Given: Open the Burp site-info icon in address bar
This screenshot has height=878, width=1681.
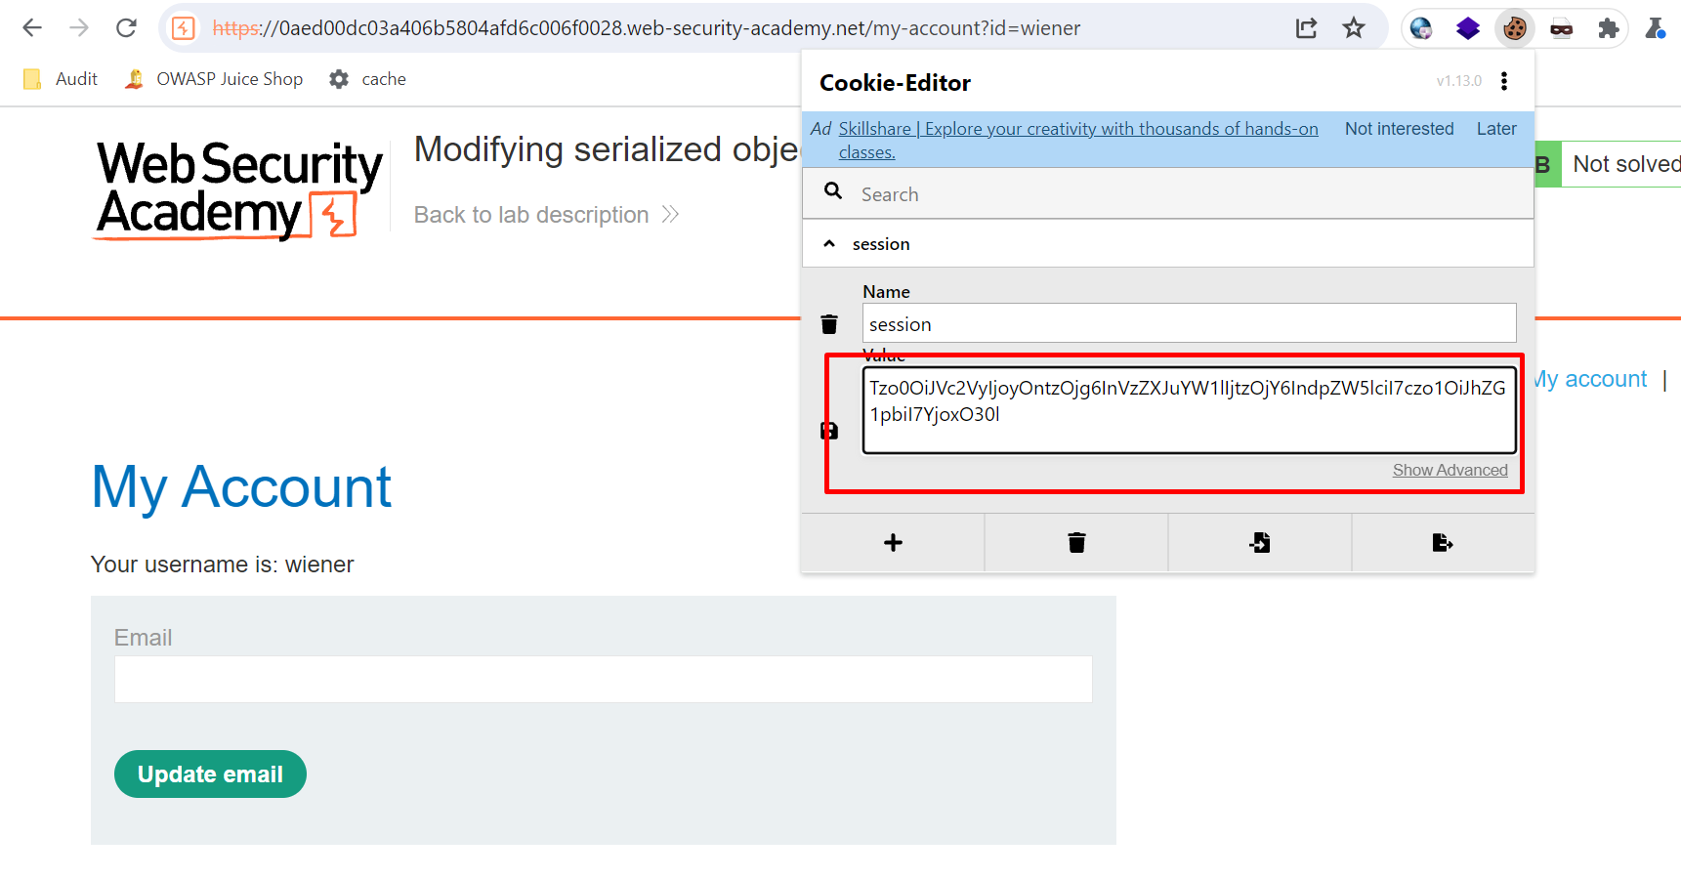Looking at the screenshot, I should point(184,28).
